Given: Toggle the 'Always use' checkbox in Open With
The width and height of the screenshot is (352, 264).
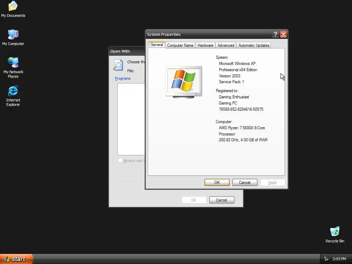Looking at the screenshot, I should (121, 161).
